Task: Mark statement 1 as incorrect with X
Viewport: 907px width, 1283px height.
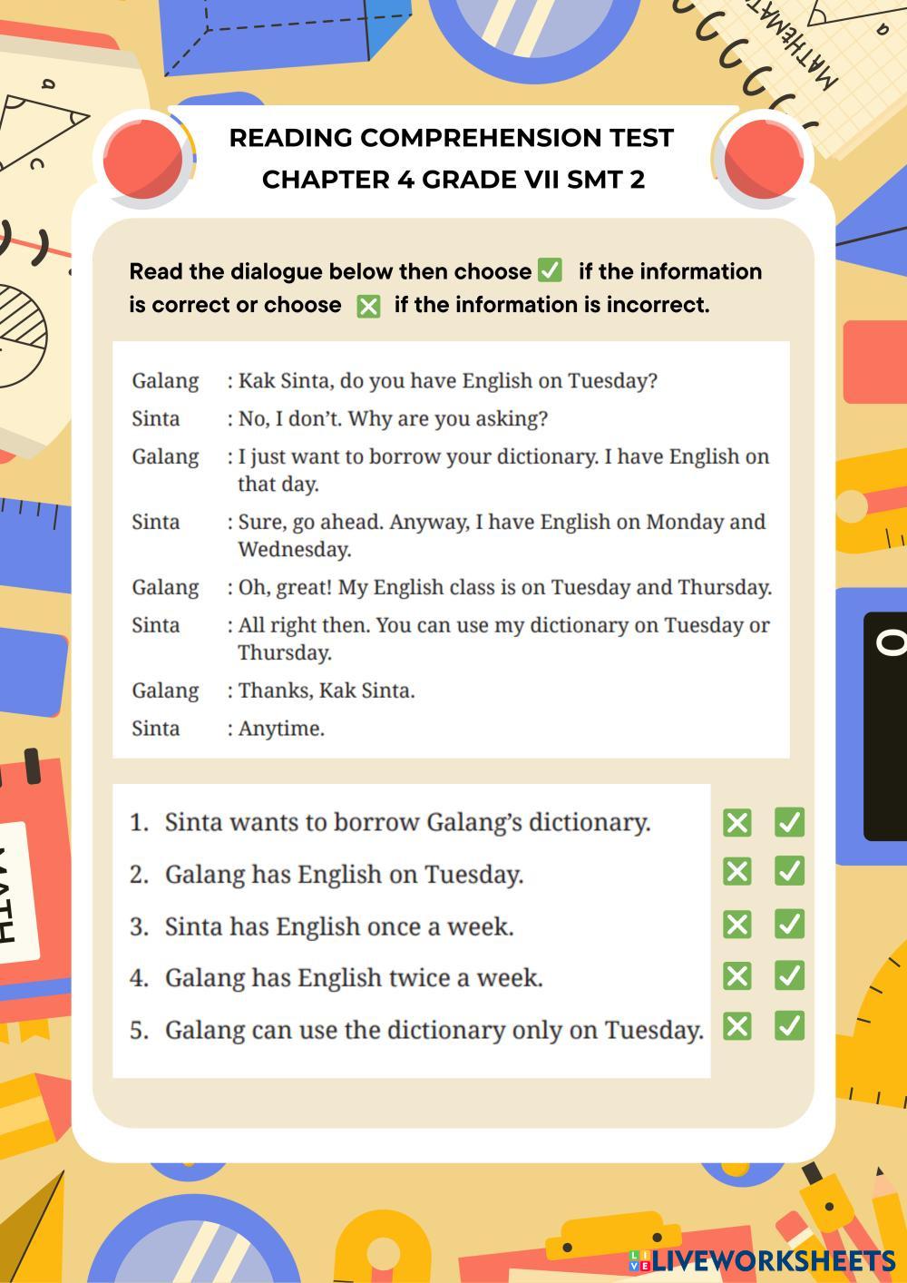Action: 737,822
